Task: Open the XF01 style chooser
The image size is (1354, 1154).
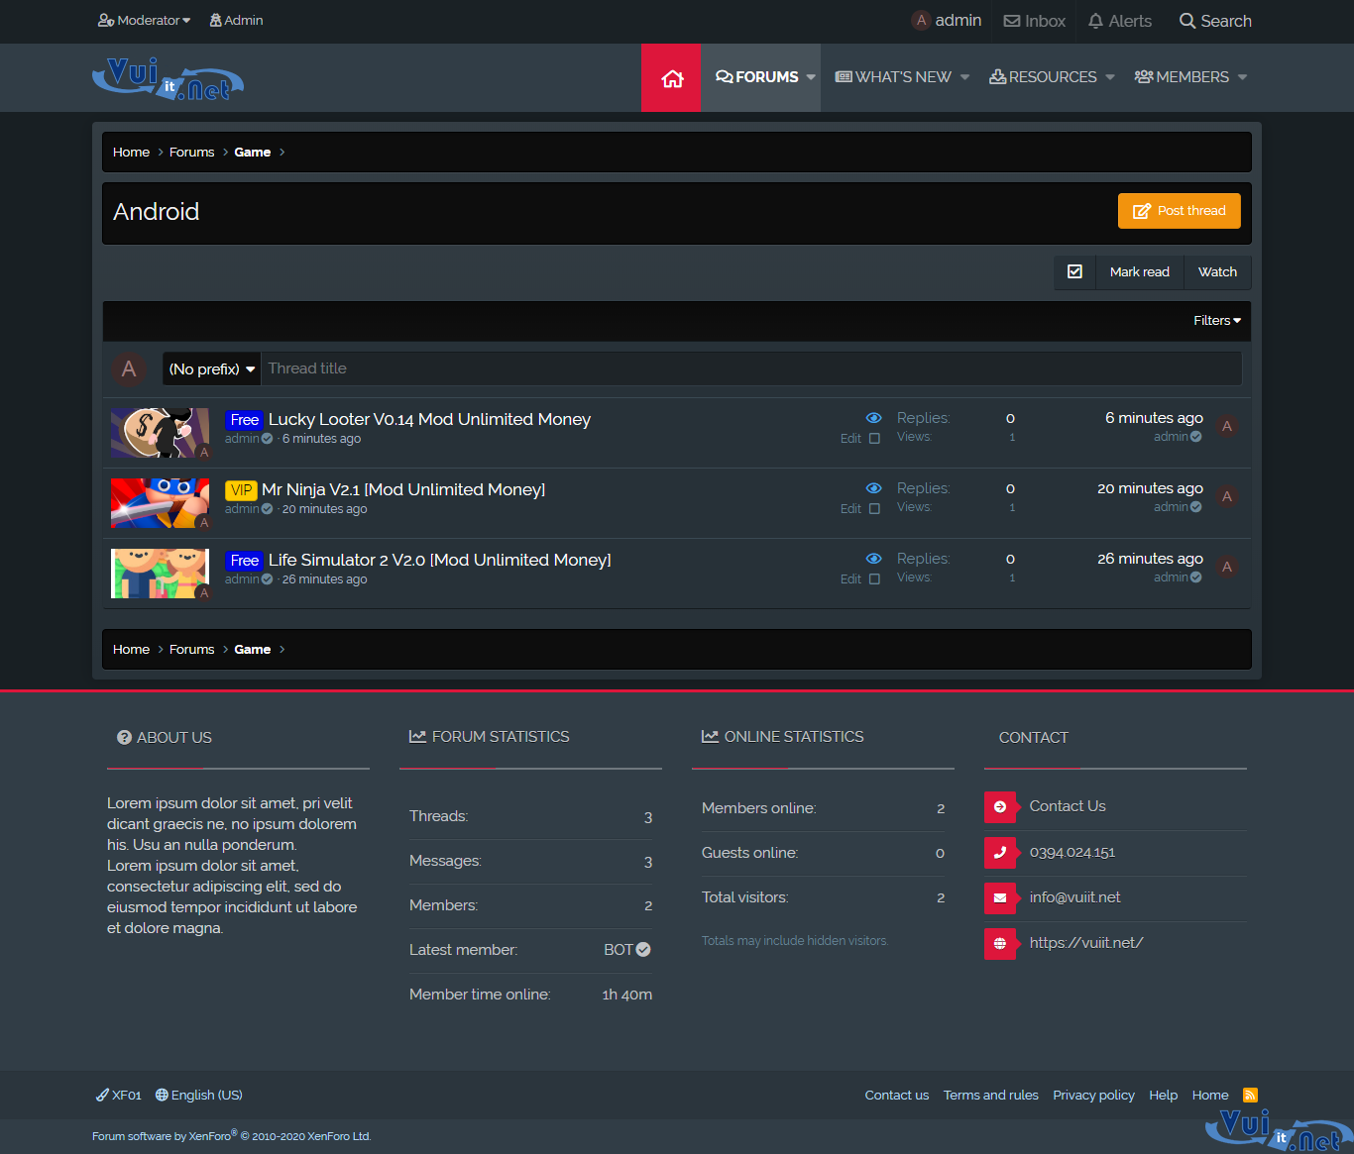Action: 119,1095
